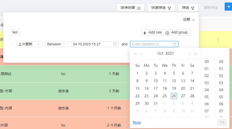Open the 排序依据 sort menu
This screenshot has height=129, width=232.
(130, 8)
